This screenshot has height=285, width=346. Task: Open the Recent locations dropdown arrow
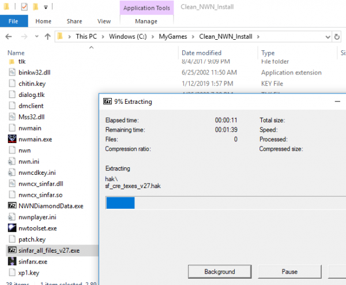(37, 36)
